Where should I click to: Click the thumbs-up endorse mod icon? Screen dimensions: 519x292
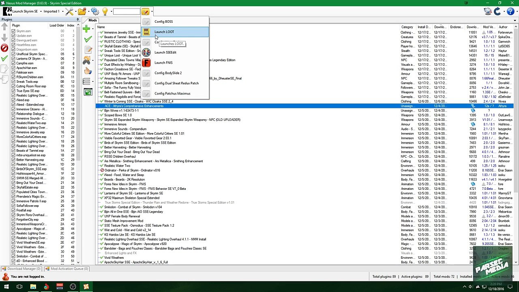tap(88, 71)
